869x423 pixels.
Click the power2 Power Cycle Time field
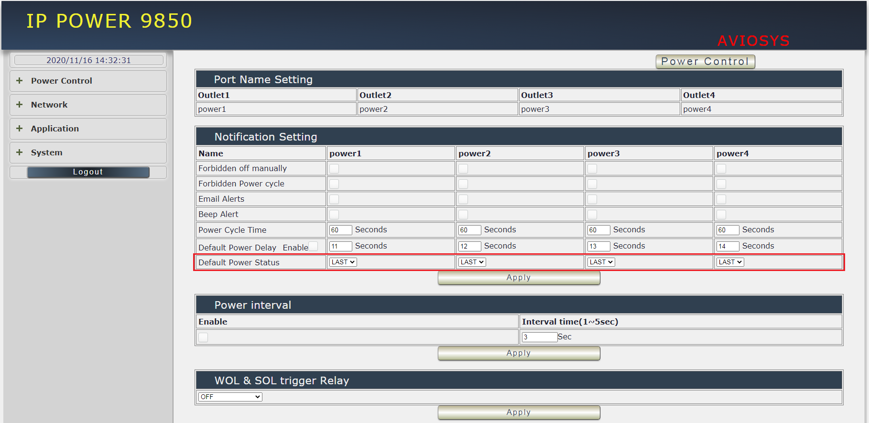(470, 230)
